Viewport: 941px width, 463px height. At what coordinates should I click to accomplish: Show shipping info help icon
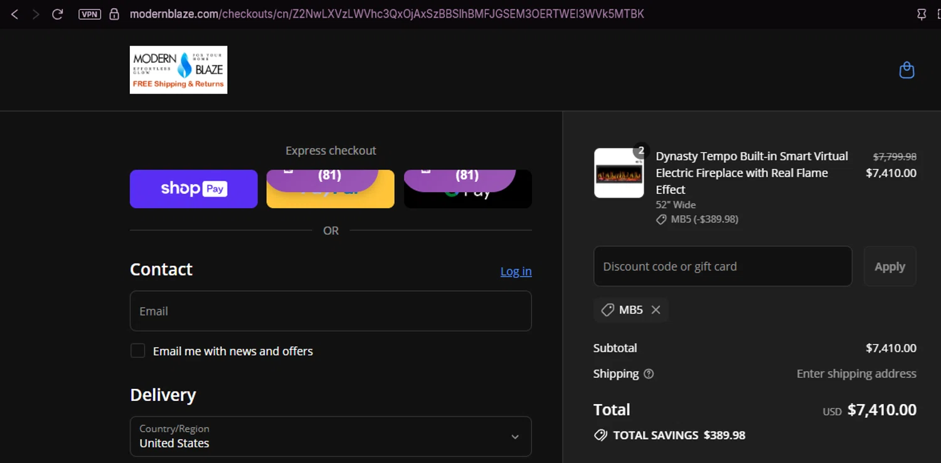click(649, 374)
